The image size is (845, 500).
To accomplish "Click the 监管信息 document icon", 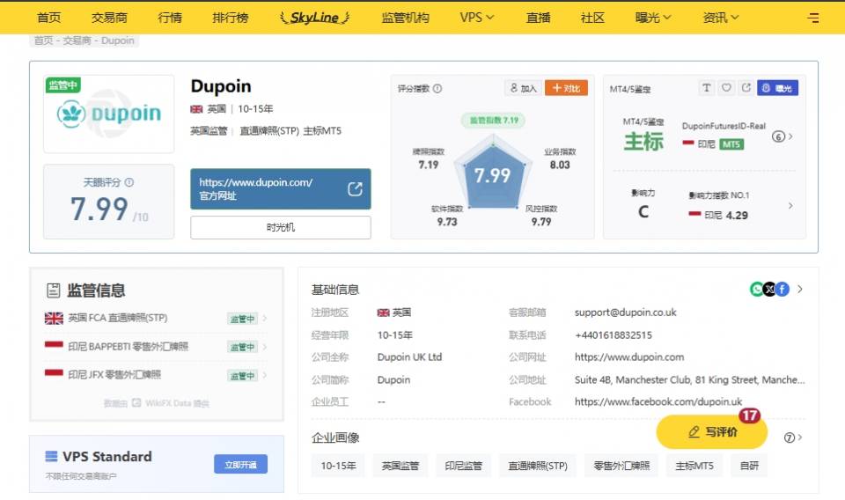I will point(54,290).
